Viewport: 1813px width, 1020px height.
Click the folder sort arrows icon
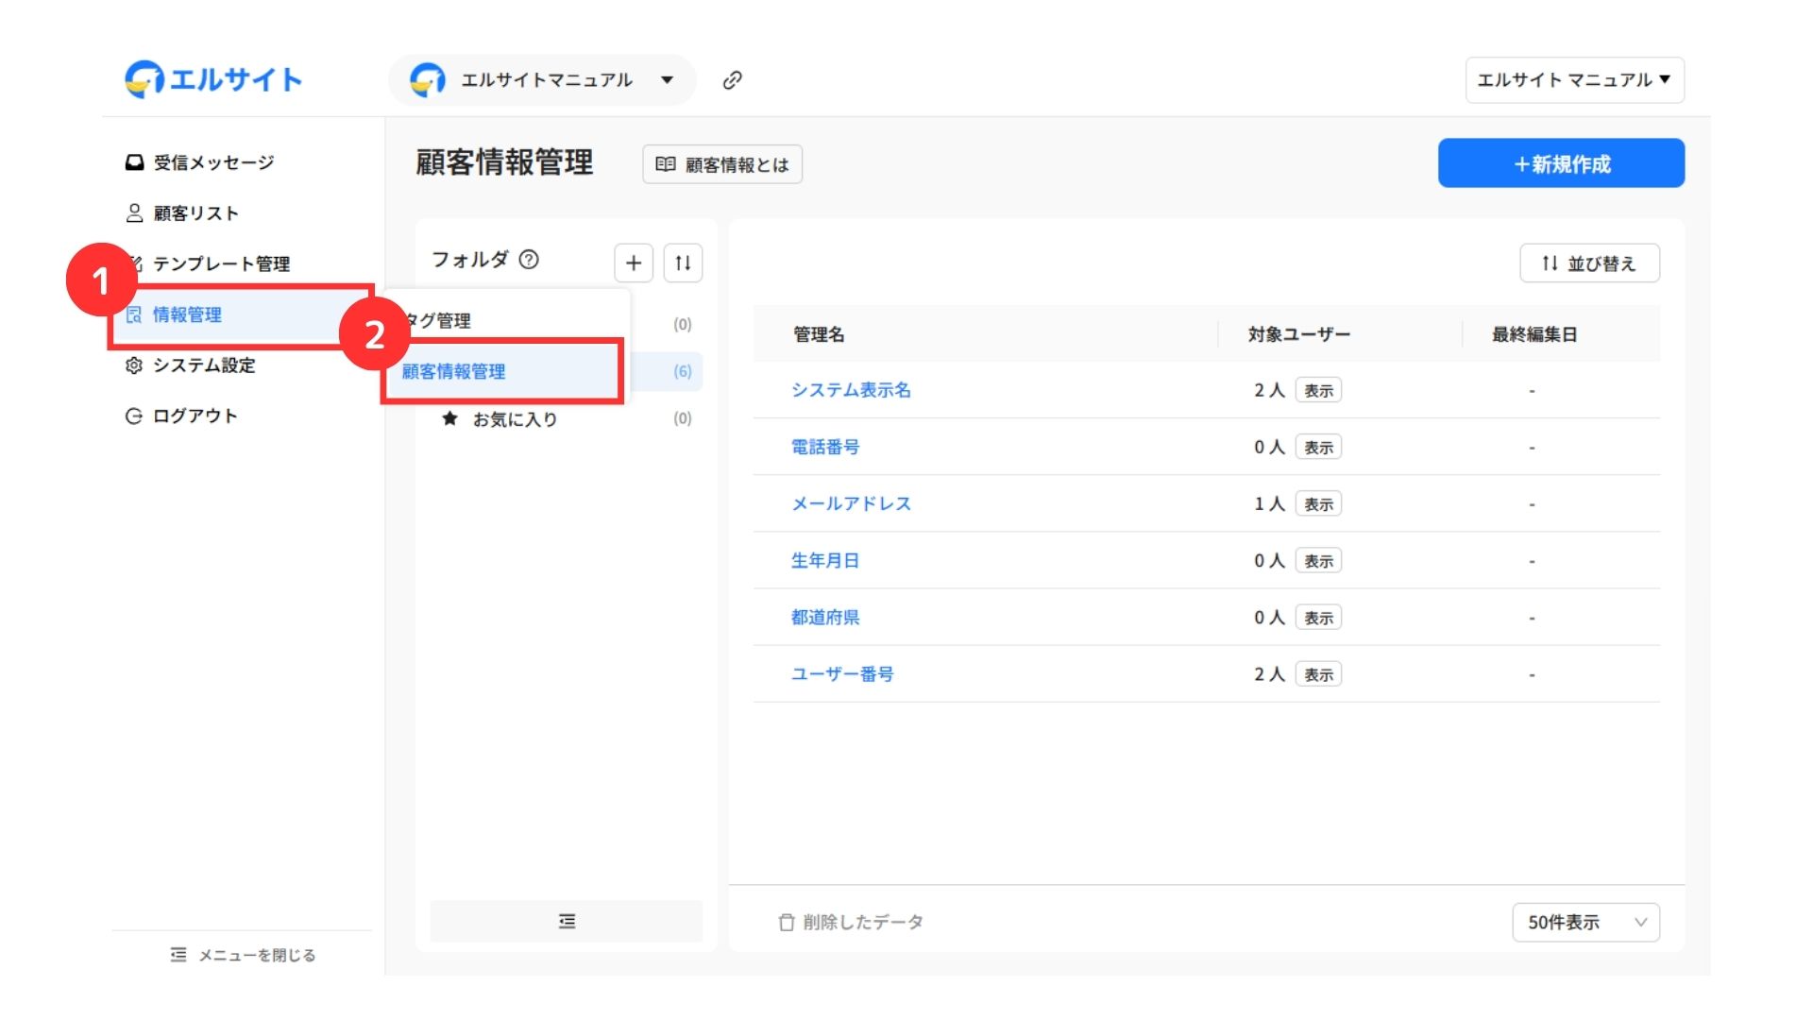click(683, 263)
